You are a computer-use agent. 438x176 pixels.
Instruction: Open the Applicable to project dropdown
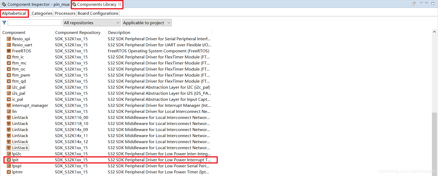(x=147, y=23)
